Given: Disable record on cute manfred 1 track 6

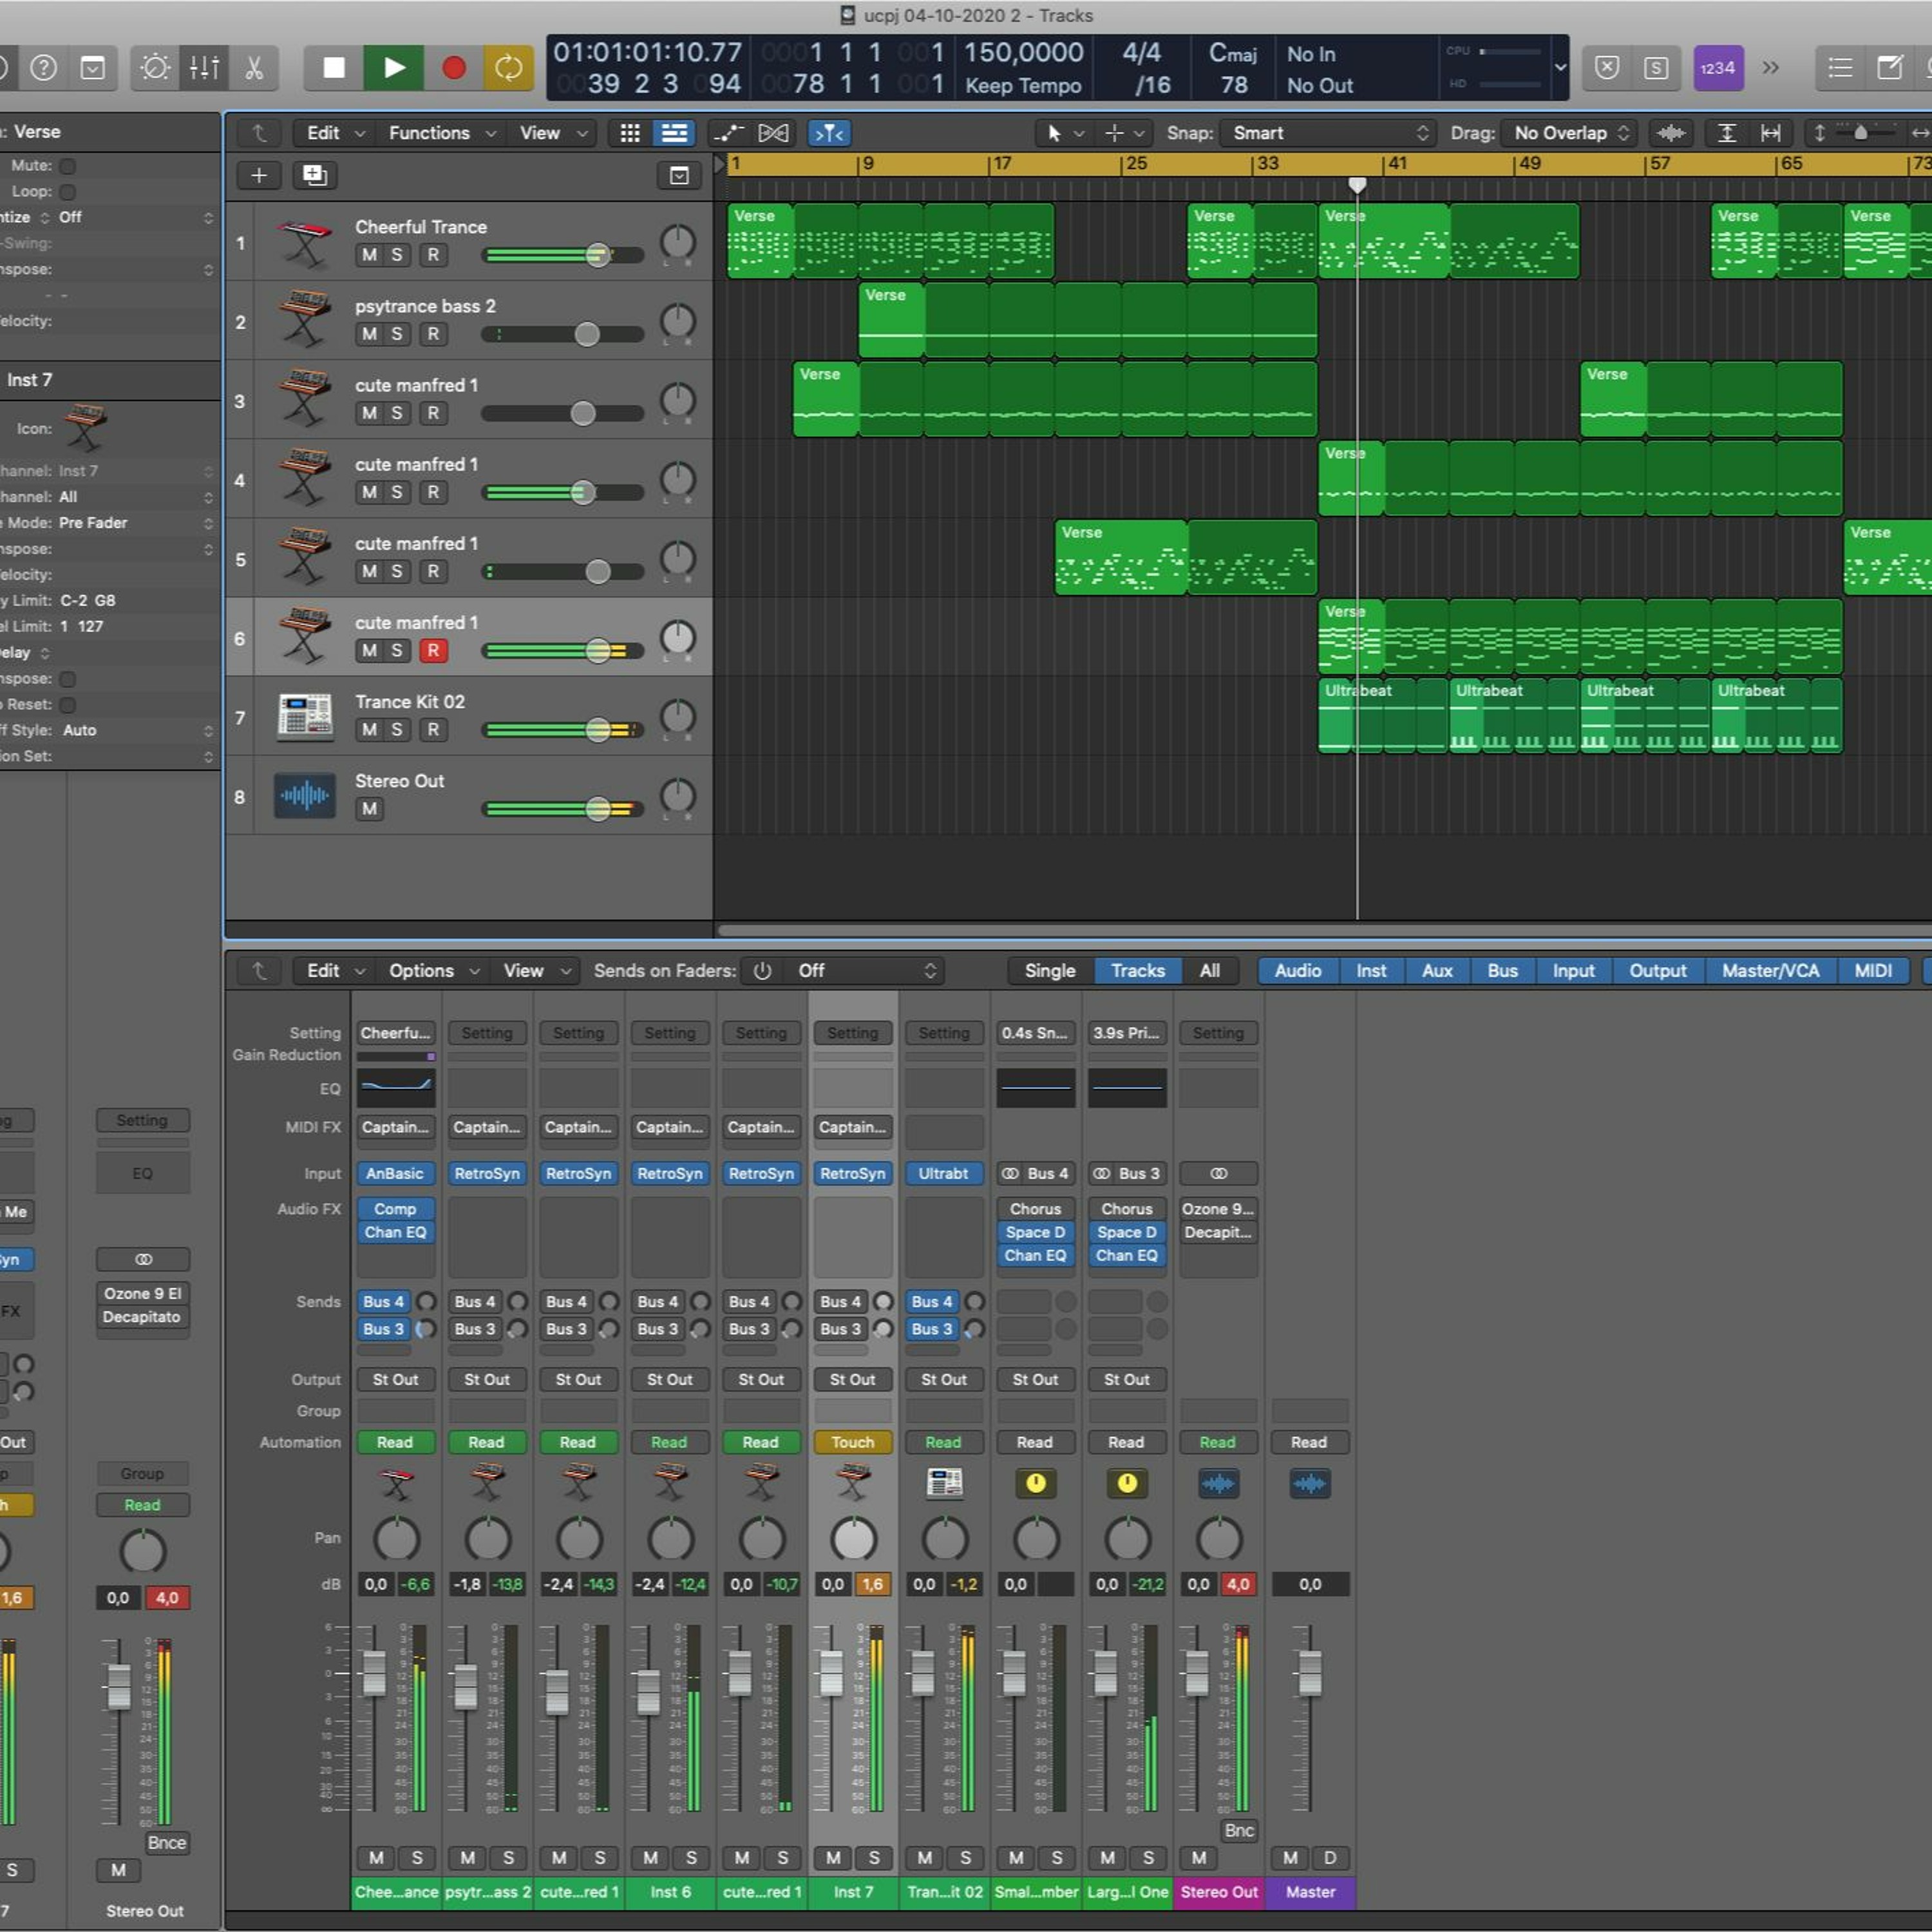Looking at the screenshot, I should [433, 651].
